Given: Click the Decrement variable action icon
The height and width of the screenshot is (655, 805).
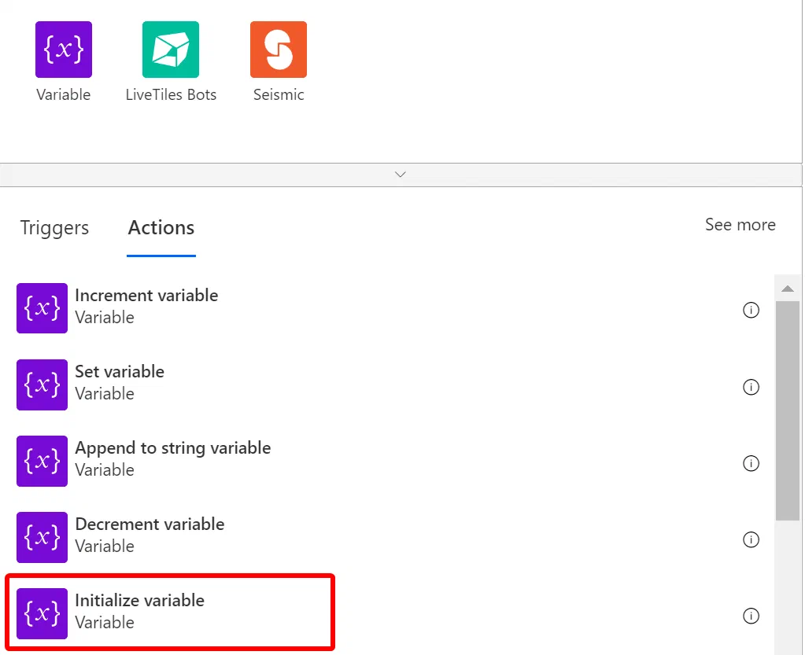Looking at the screenshot, I should [x=42, y=538].
